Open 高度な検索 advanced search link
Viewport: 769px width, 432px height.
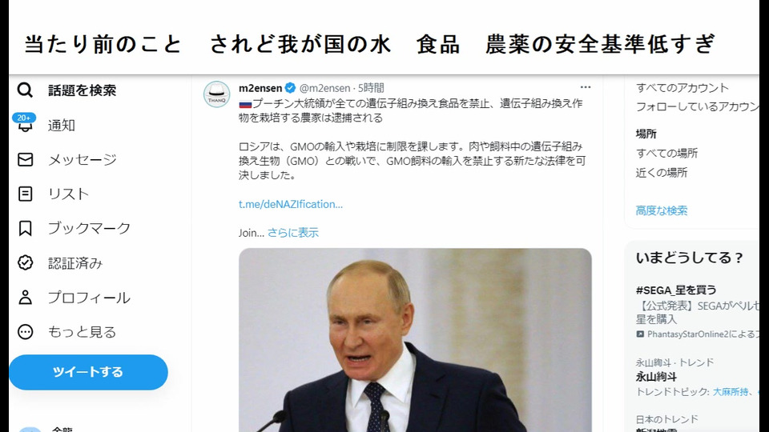point(662,210)
